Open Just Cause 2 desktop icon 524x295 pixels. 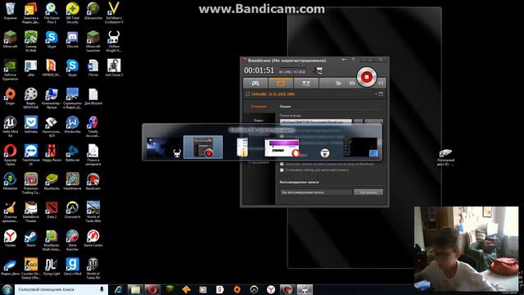click(114, 68)
